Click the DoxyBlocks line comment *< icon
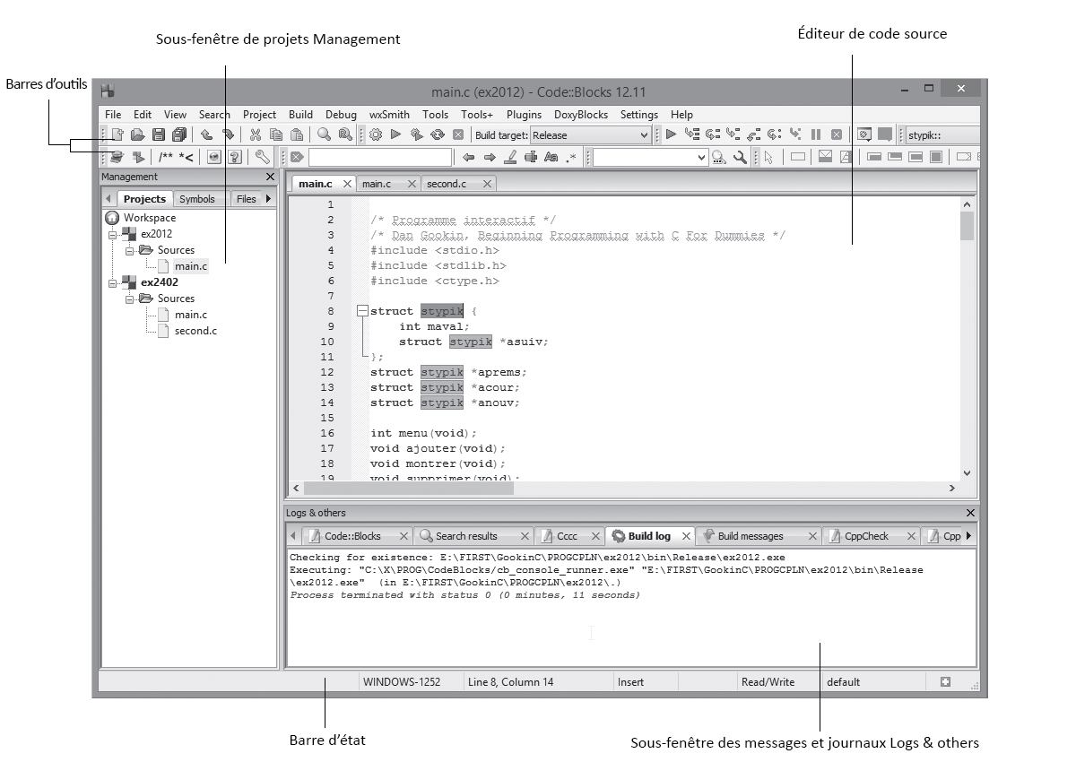Viewport: 1076px width, 762px height. [187, 158]
